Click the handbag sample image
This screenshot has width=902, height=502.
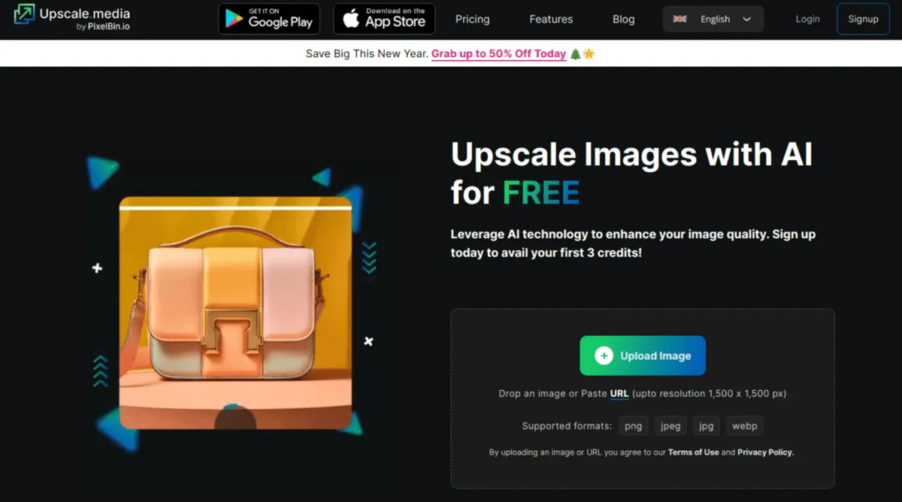coord(235,313)
